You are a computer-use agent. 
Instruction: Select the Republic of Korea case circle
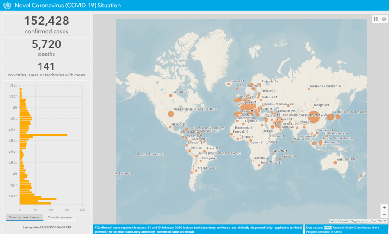pos(338,117)
